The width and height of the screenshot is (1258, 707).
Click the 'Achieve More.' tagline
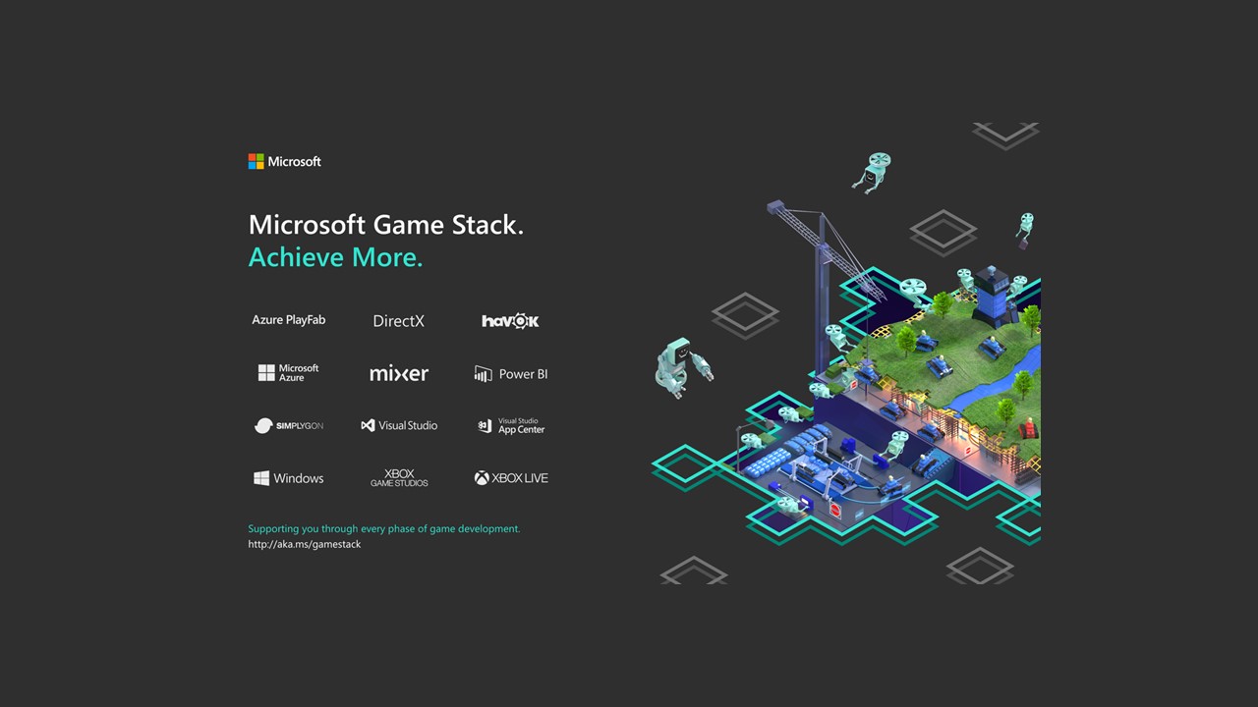coord(335,257)
